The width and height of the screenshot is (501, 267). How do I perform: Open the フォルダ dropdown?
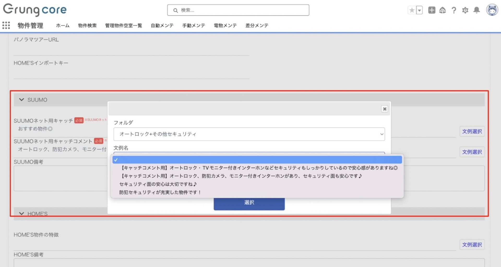tap(249, 134)
